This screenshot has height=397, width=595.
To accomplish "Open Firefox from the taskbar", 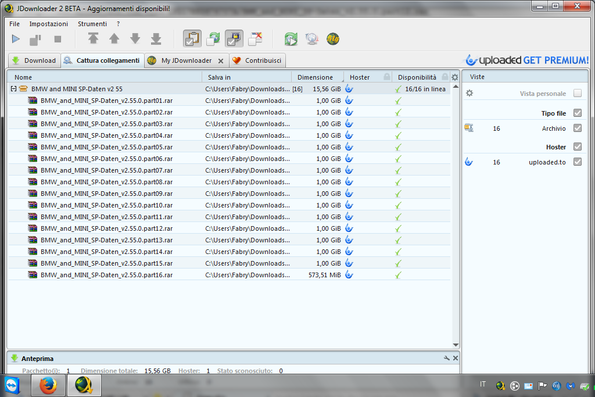I will (x=48, y=385).
